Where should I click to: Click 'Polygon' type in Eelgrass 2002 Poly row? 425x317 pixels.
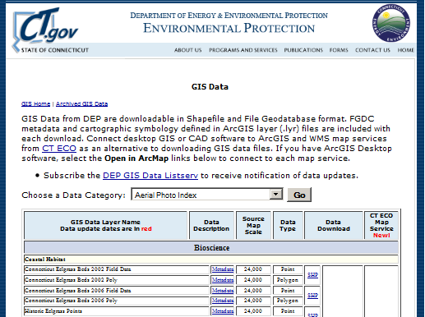tap(288, 280)
